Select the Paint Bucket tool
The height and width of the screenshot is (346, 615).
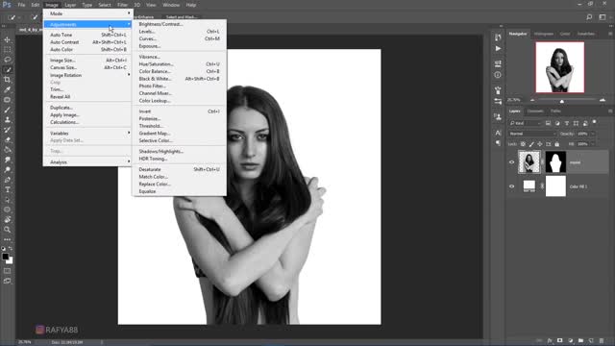[x=7, y=150]
